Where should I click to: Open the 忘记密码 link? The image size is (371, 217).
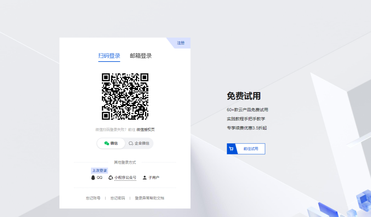(x=118, y=198)
